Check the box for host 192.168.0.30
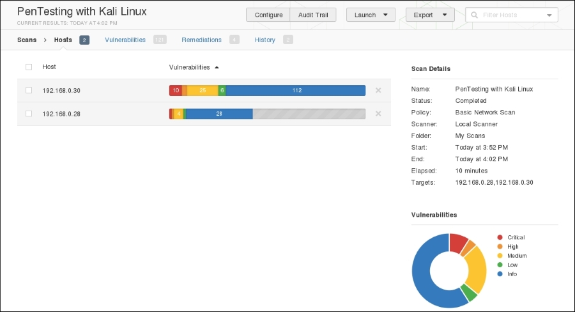Viewport: 575px width, 312px height. pos(29,91)
